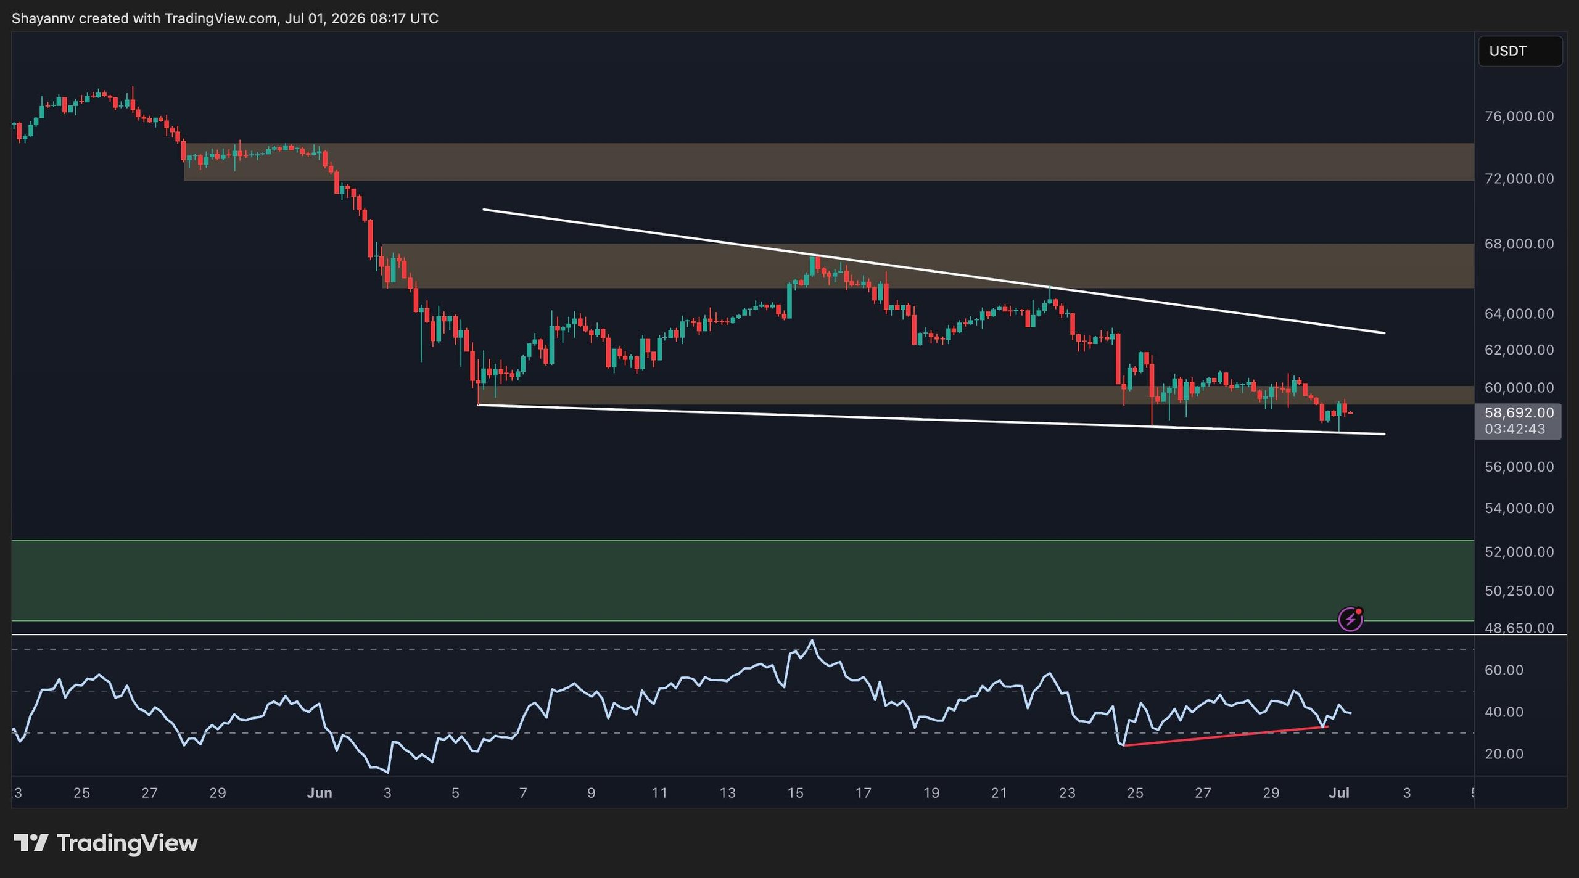Screen dimensions: 1579x878
Task: Click the countdown timer 03:42:43
Action: [x=1515, y=429]
